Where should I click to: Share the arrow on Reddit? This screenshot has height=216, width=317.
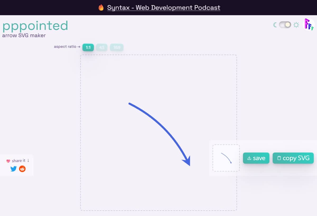(22, 169)
